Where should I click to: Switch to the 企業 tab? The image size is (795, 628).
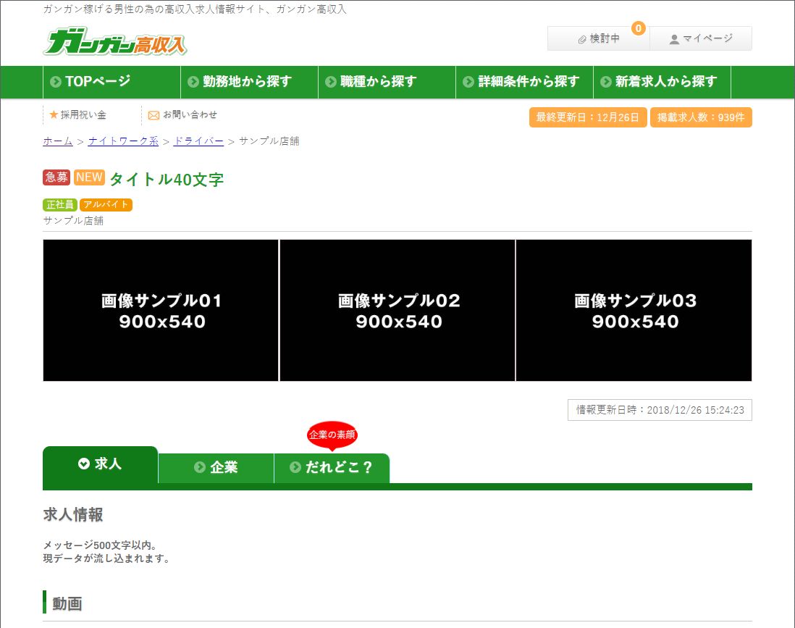pos(216,468)
